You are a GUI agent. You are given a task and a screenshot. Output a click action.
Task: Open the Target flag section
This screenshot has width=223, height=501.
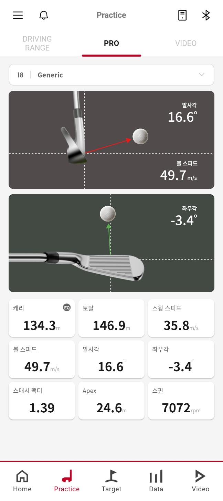tap(111, 481)
